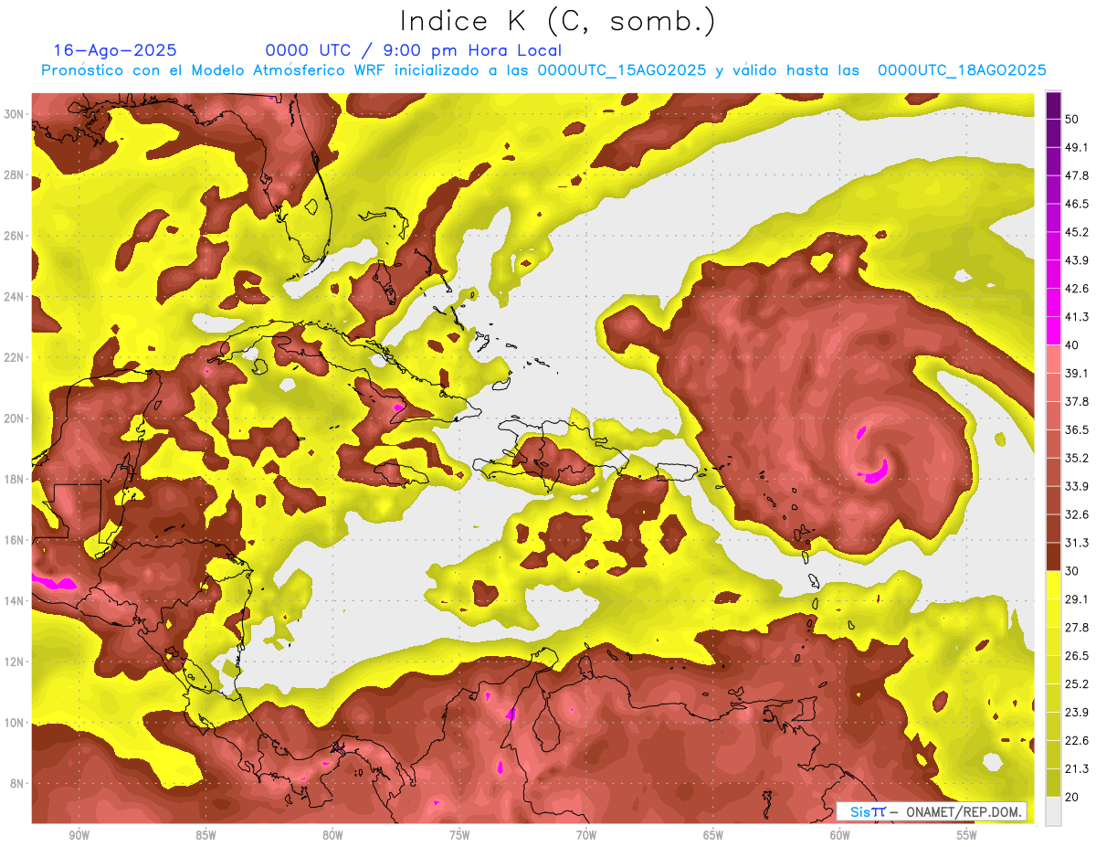Screen dimensions: 1096x847
Task: Click the "65W" longitude label
Action: point(713,835)
